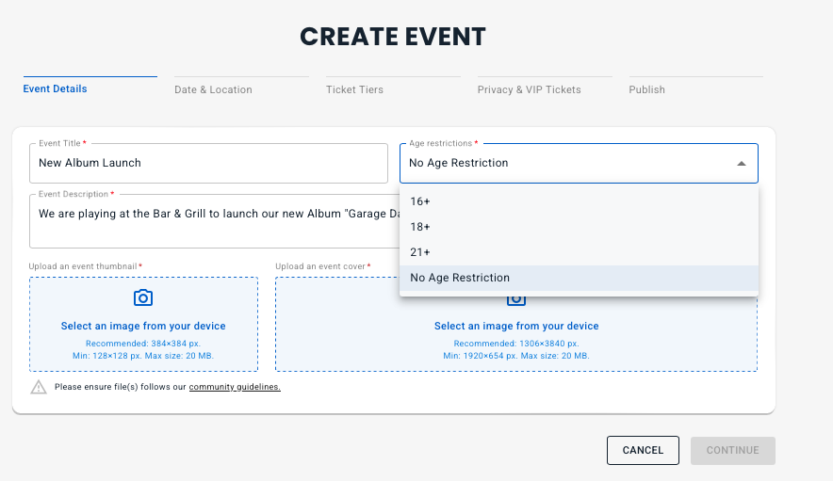Click the event thumbnail 'Select an image' text
The width and height of the screenshot is (833, 481).
pyautogui.click(x=143, y=326)
